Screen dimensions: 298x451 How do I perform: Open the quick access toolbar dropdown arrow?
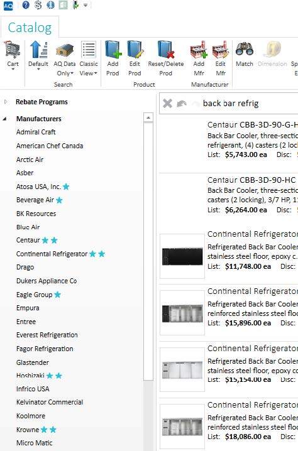[86, 5]
